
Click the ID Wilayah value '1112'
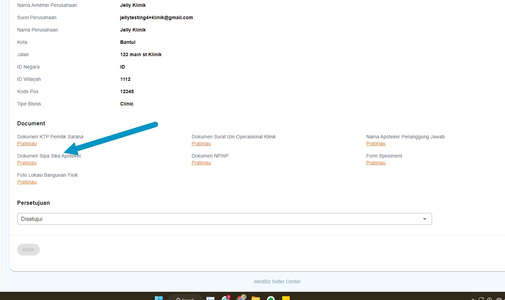point(125,79)
